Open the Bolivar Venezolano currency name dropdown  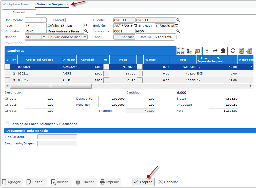click(x=85, y=37)
